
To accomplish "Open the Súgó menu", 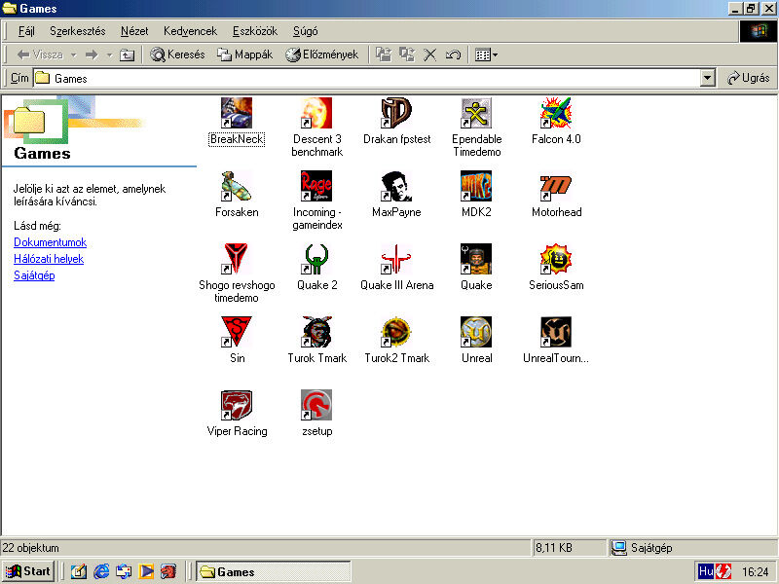I will [305, 31].
